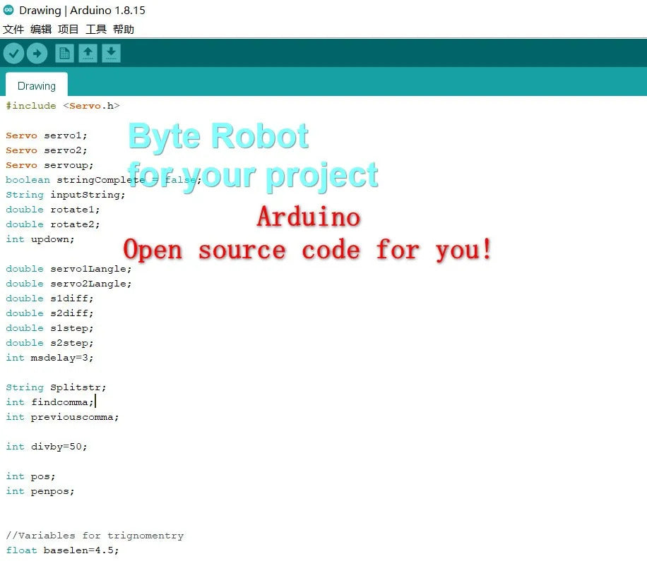Set the cursor in 'int penpos;' line
Viewport: 647px width, 561px height.
[x=40, y=491]
